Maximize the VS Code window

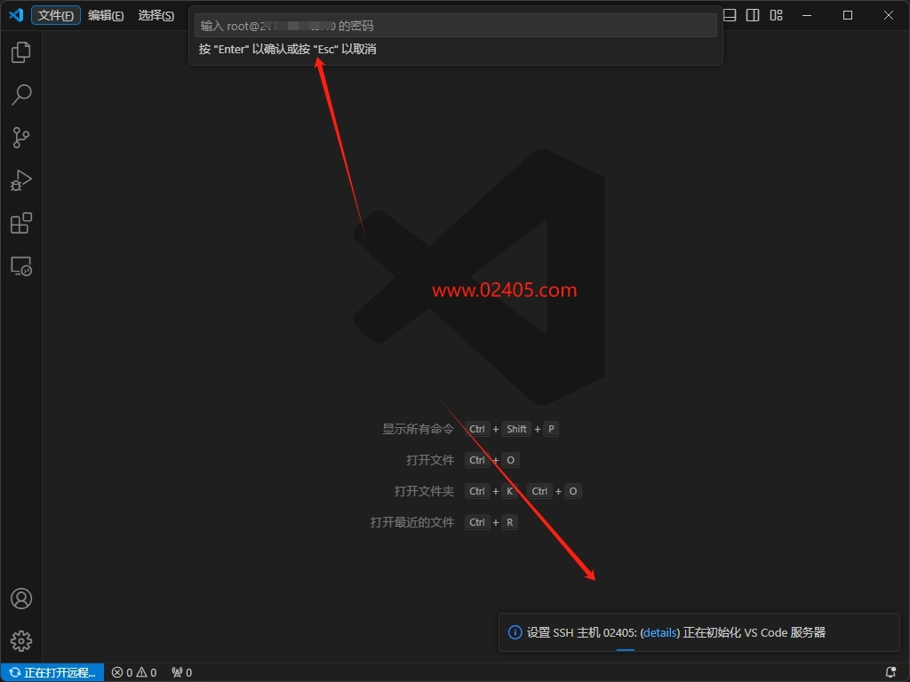[x=848, y=15]
